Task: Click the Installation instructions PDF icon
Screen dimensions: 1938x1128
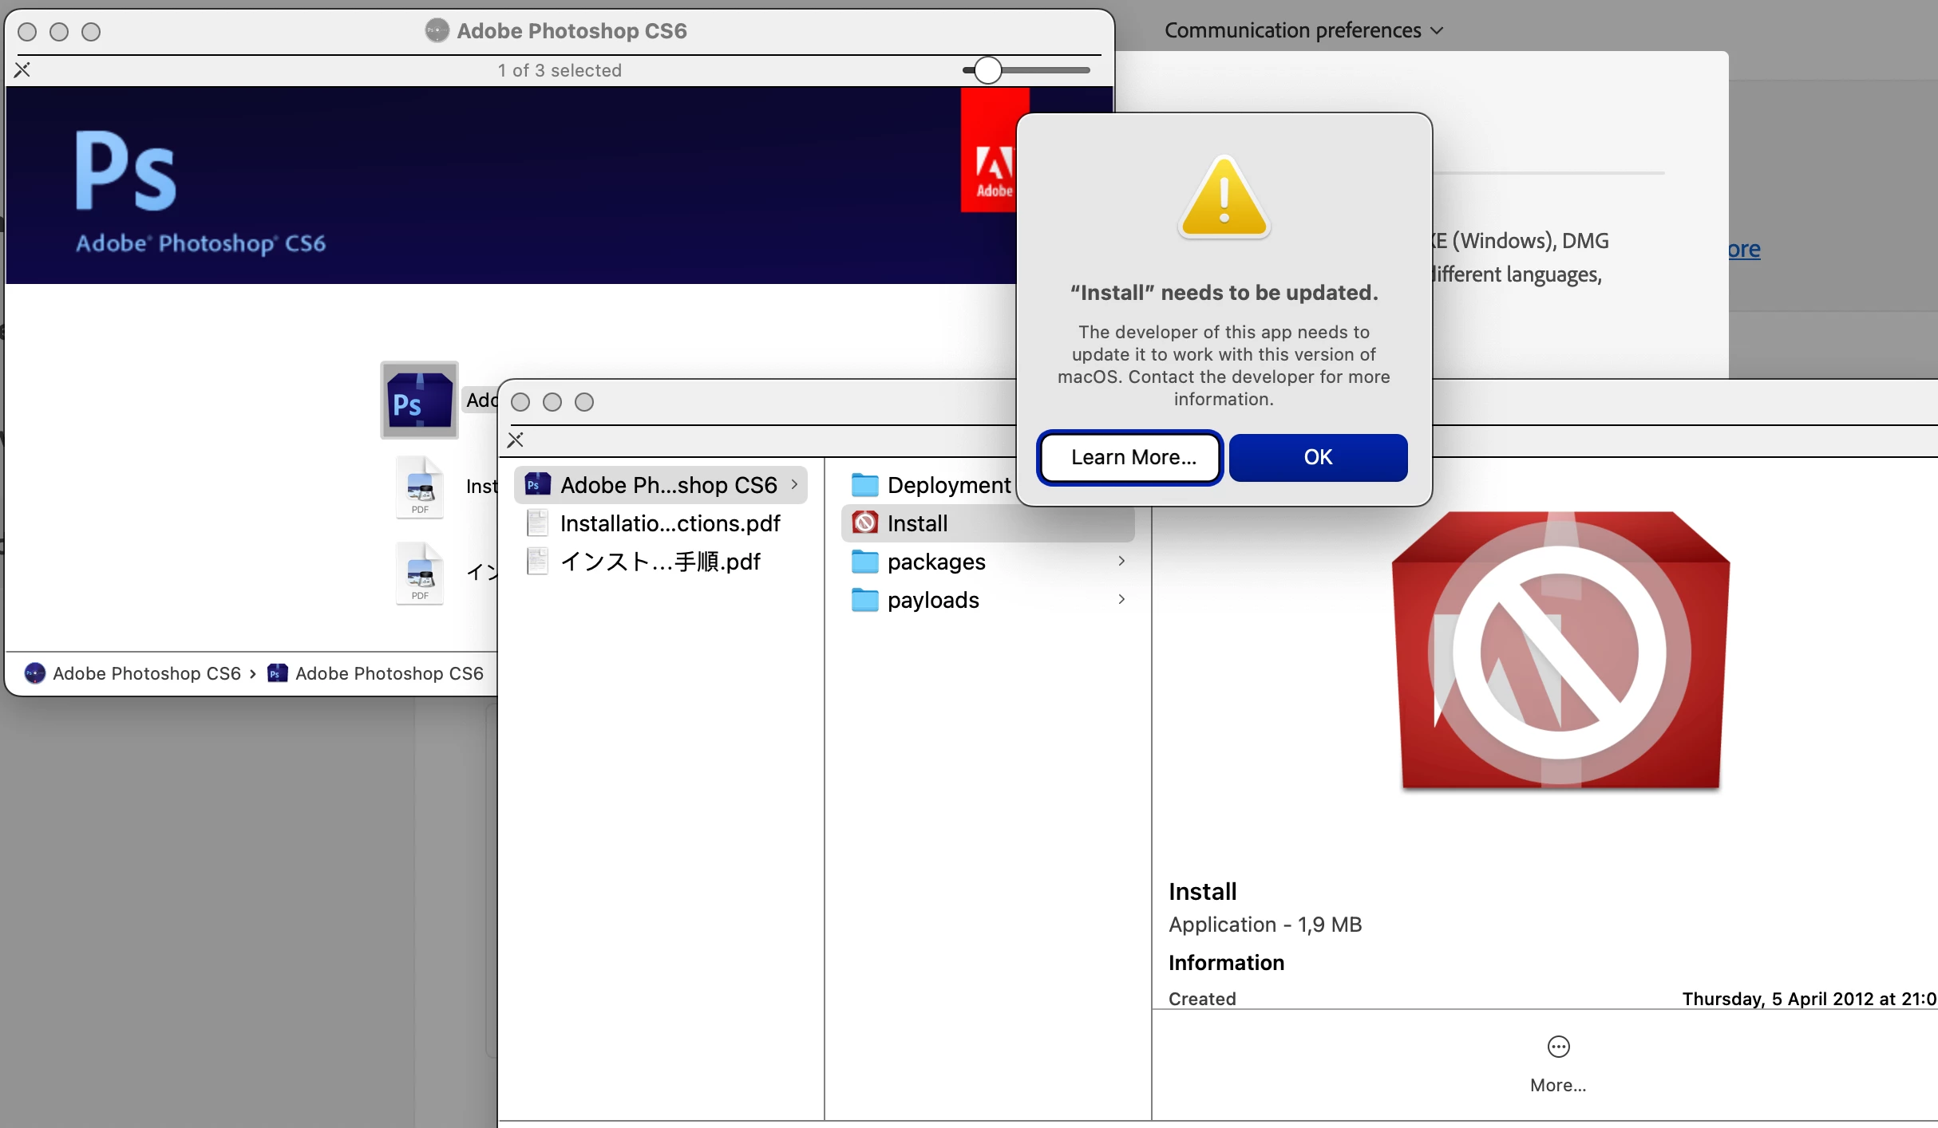Action: click(x=420, y=487)
